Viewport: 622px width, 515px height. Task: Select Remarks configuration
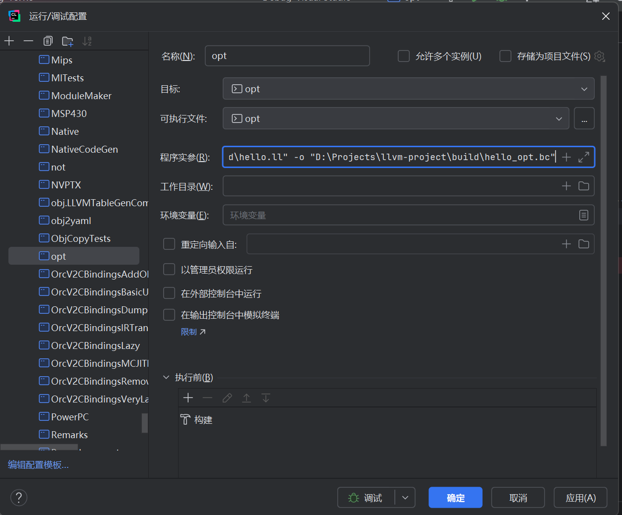point(63,435)
